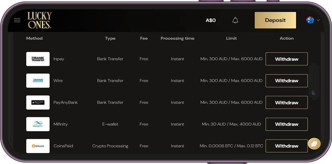Viewport: 332px width, 164px height.
Task: Select the Wire method name
Action: coord(58,81)
